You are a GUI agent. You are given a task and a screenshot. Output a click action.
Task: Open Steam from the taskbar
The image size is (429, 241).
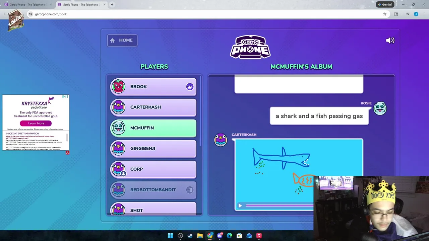(190, 236)
